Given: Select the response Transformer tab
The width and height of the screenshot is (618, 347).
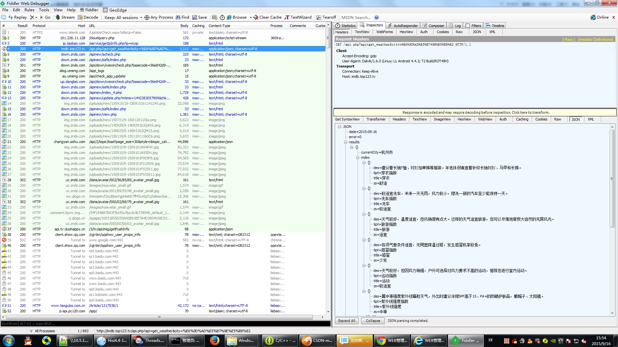Looking at the screenshot, I should point(376,119).
